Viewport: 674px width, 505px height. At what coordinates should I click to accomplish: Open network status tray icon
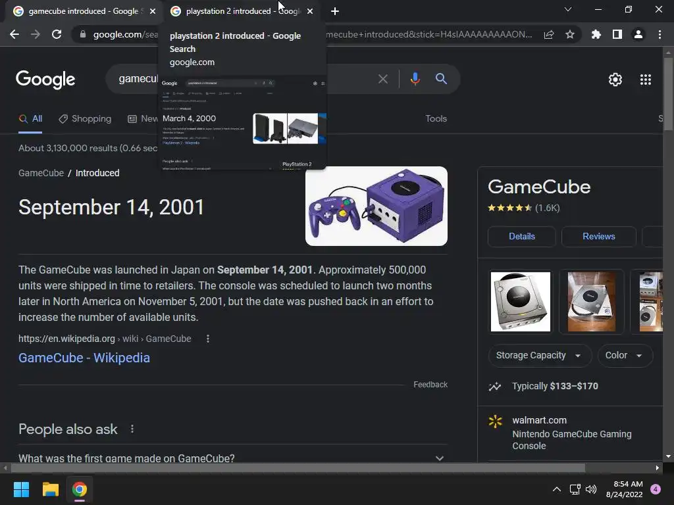click(575, 489)
